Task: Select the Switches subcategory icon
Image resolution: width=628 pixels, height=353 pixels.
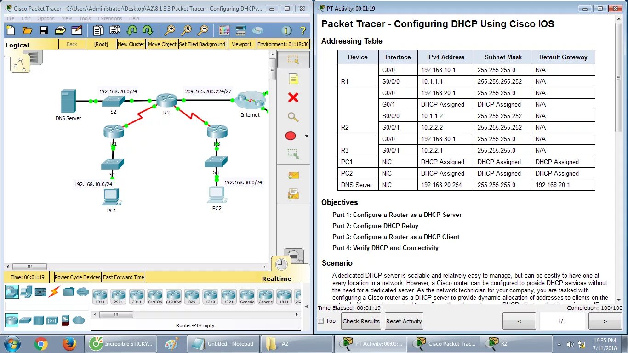Action: [25, 320]
